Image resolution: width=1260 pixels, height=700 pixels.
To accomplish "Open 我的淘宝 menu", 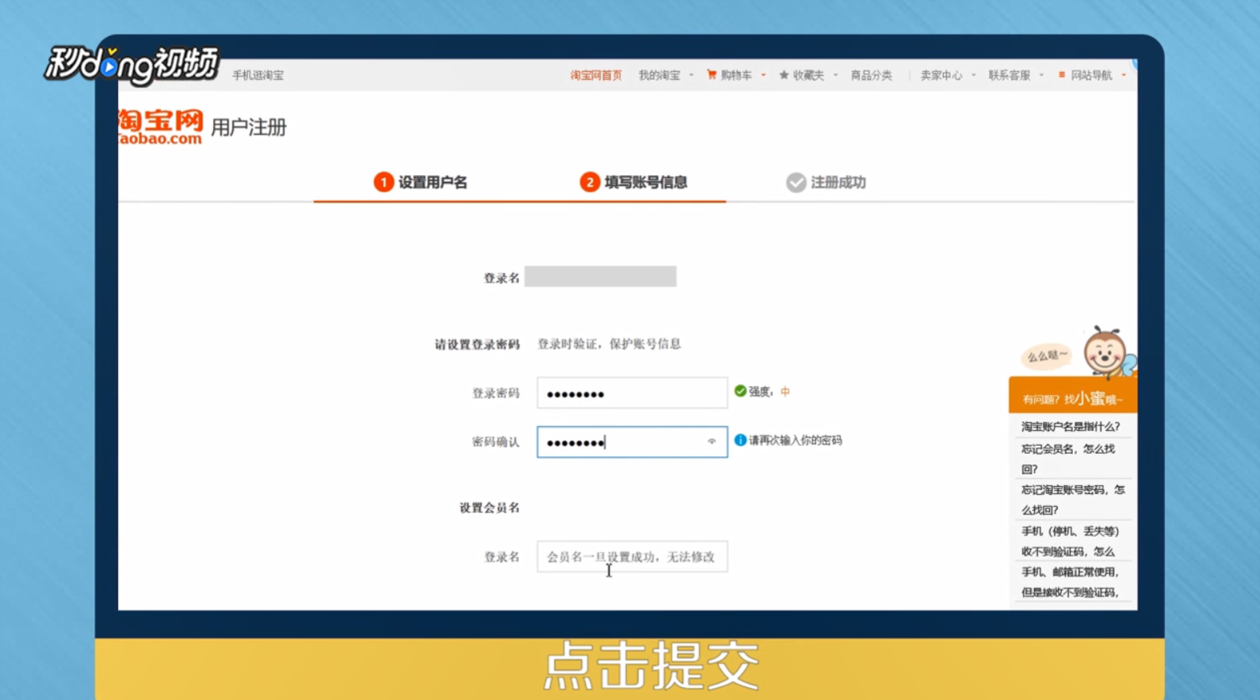I will 659,75.
